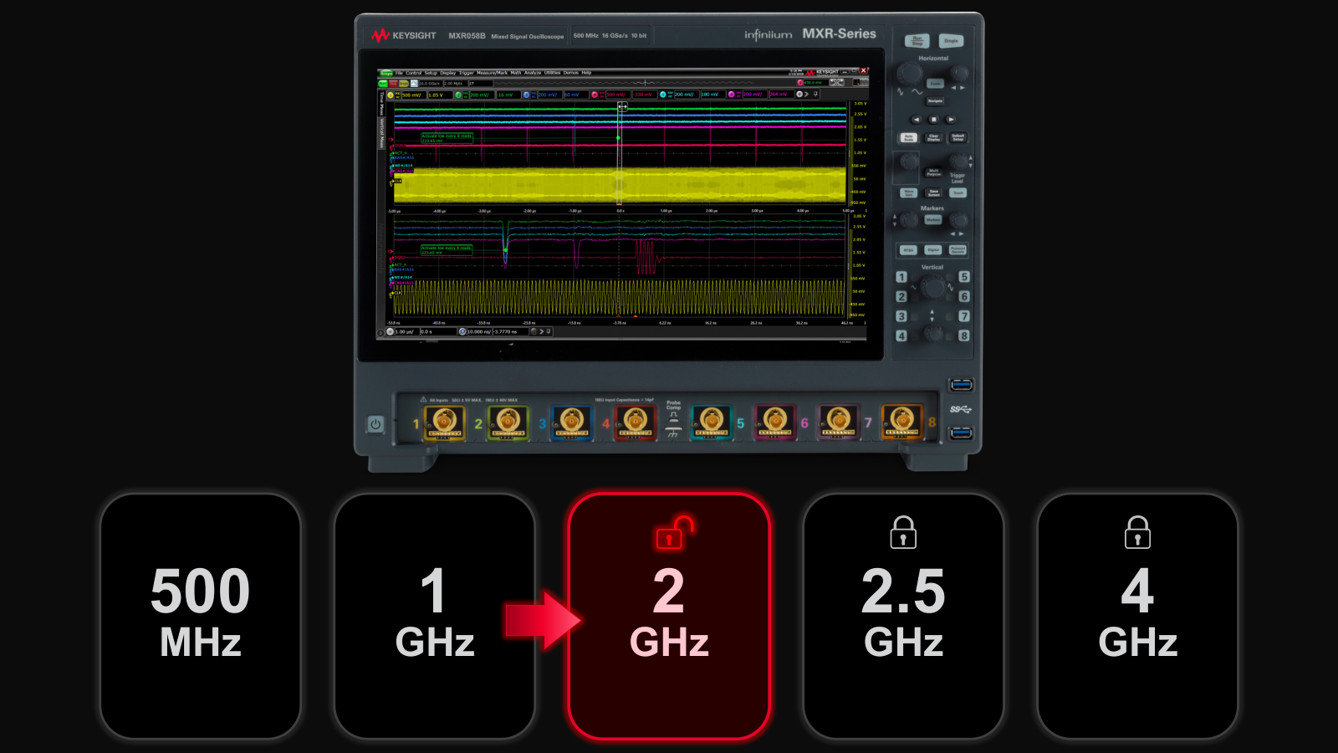The image size is (1338, 753).
Task: Hit the navigate stop square key
Action: 933,120
